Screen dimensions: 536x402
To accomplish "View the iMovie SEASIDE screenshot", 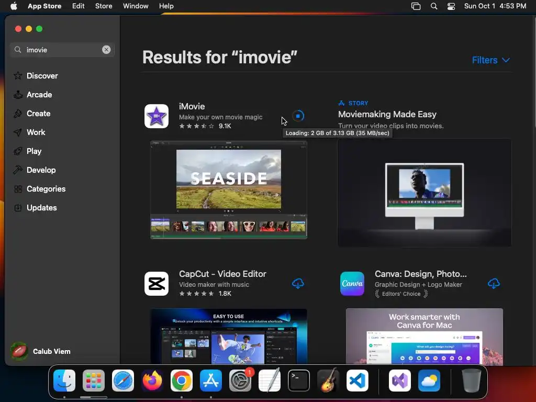I will coord(229,190).
